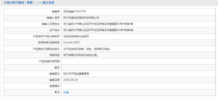218x98 pixels.
Task: Click the 备案号 label
Action: 56,12
